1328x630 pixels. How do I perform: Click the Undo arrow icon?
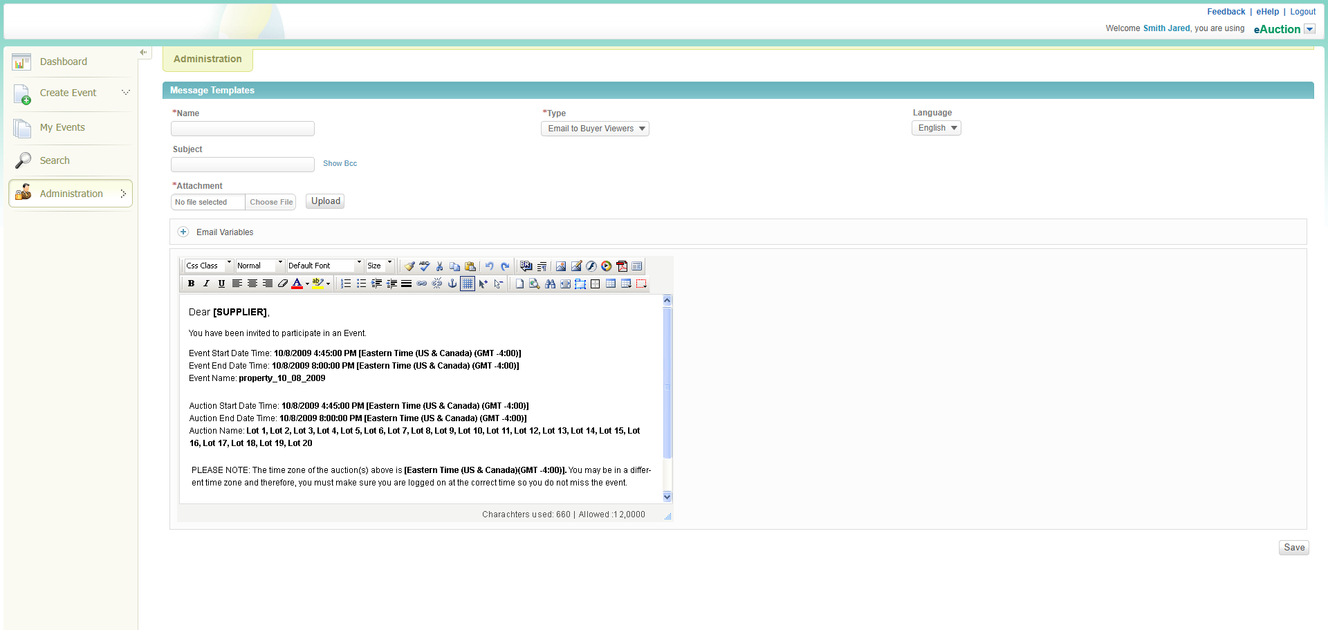pos(489,266)
